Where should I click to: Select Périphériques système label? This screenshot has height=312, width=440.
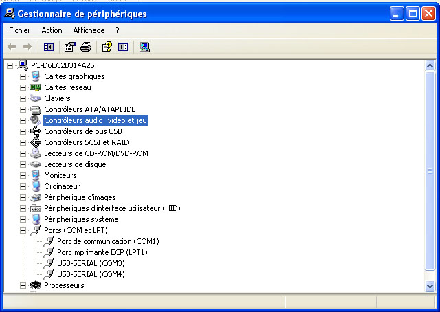[x=81, y=219]
